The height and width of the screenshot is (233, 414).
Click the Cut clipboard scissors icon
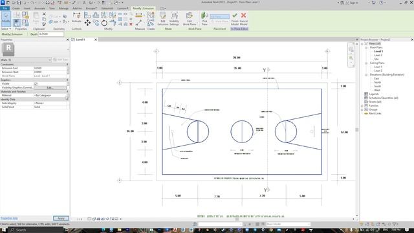pos(44,14)
